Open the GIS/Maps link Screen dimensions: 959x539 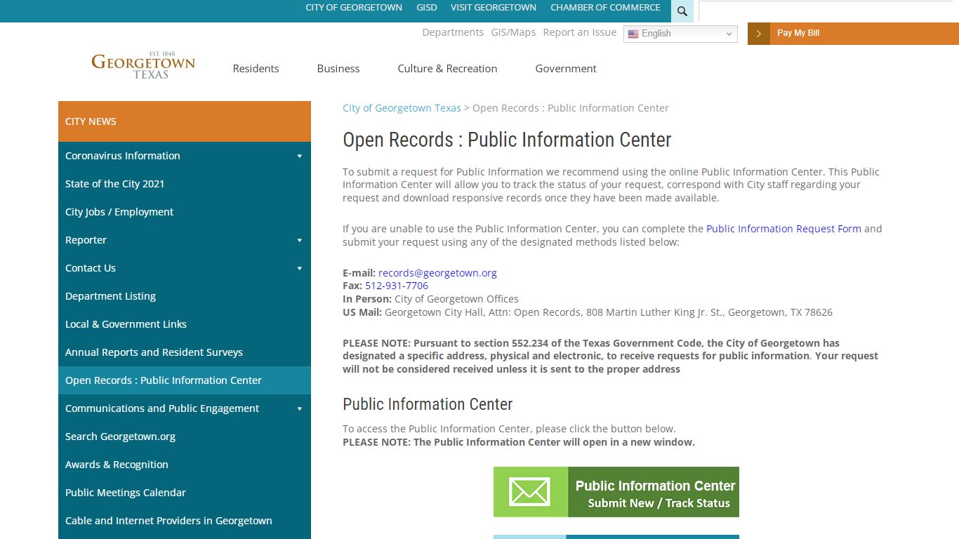[x=513, y=32]
